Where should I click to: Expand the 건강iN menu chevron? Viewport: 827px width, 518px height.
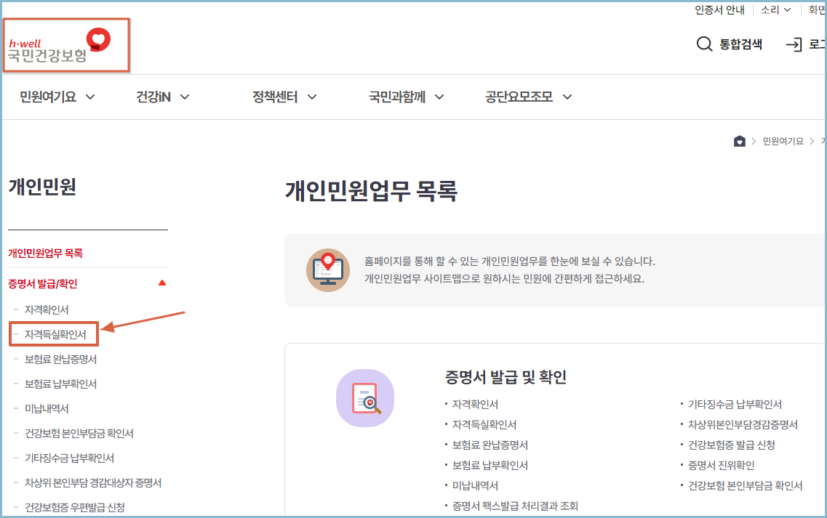point(185,96)
